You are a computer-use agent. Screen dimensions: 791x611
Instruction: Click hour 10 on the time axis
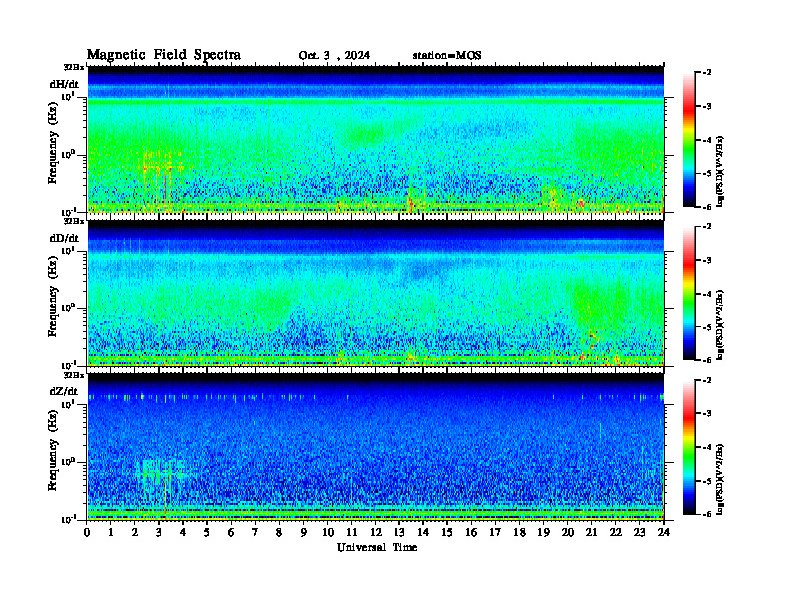click(x=328, y=532)
